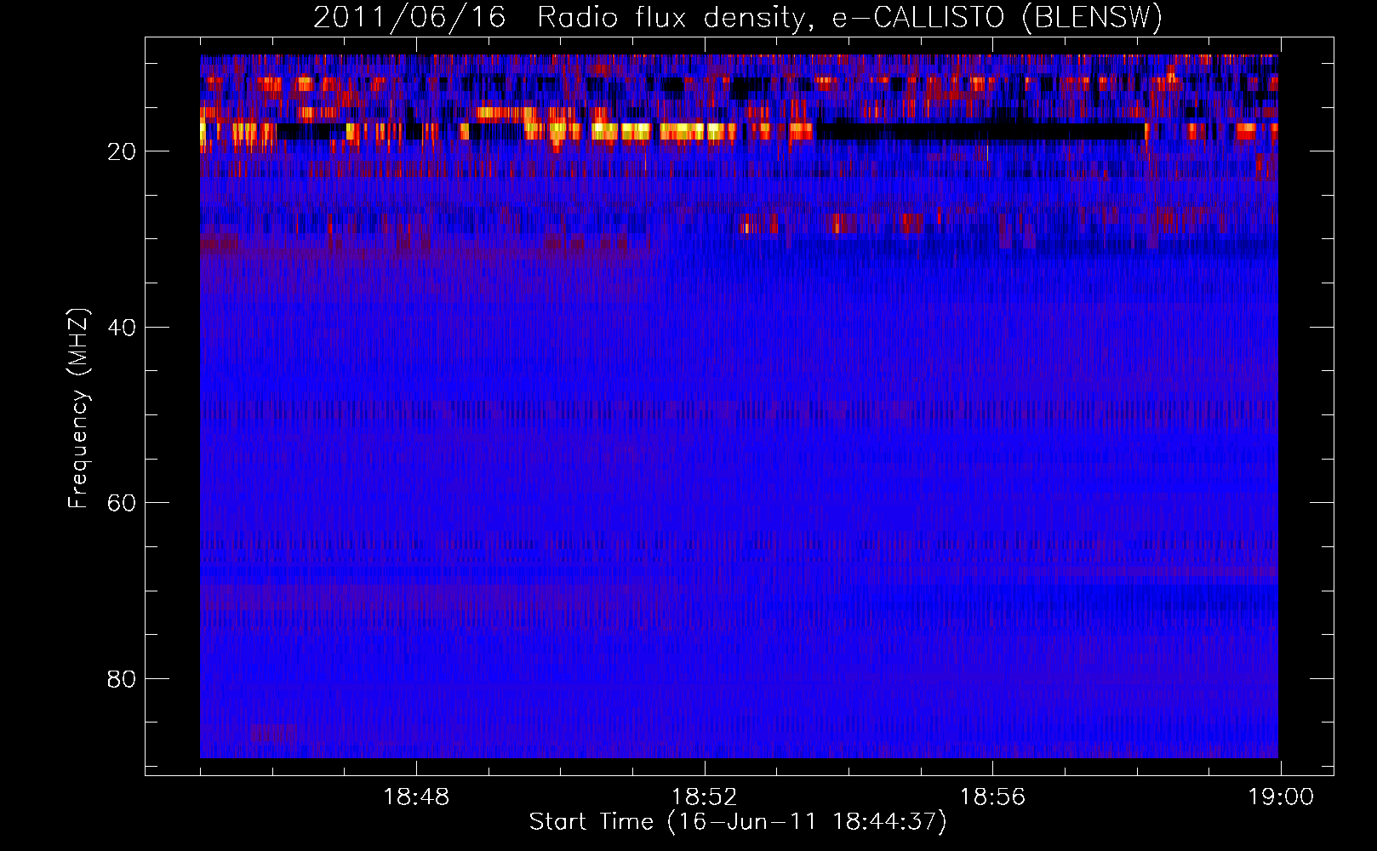
Task: Click the 'Frequency (MHZ)' axis label
Action: [x=78, y=408]
